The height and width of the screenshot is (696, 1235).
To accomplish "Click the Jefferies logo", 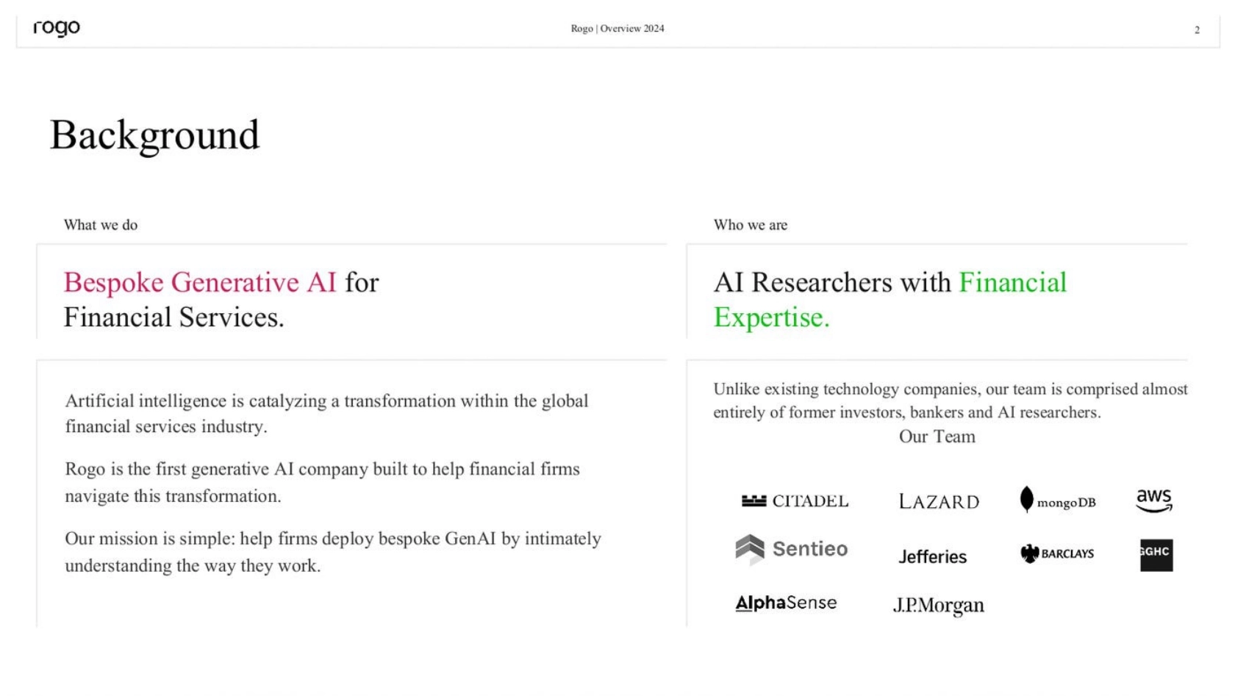I will (932, 556).
